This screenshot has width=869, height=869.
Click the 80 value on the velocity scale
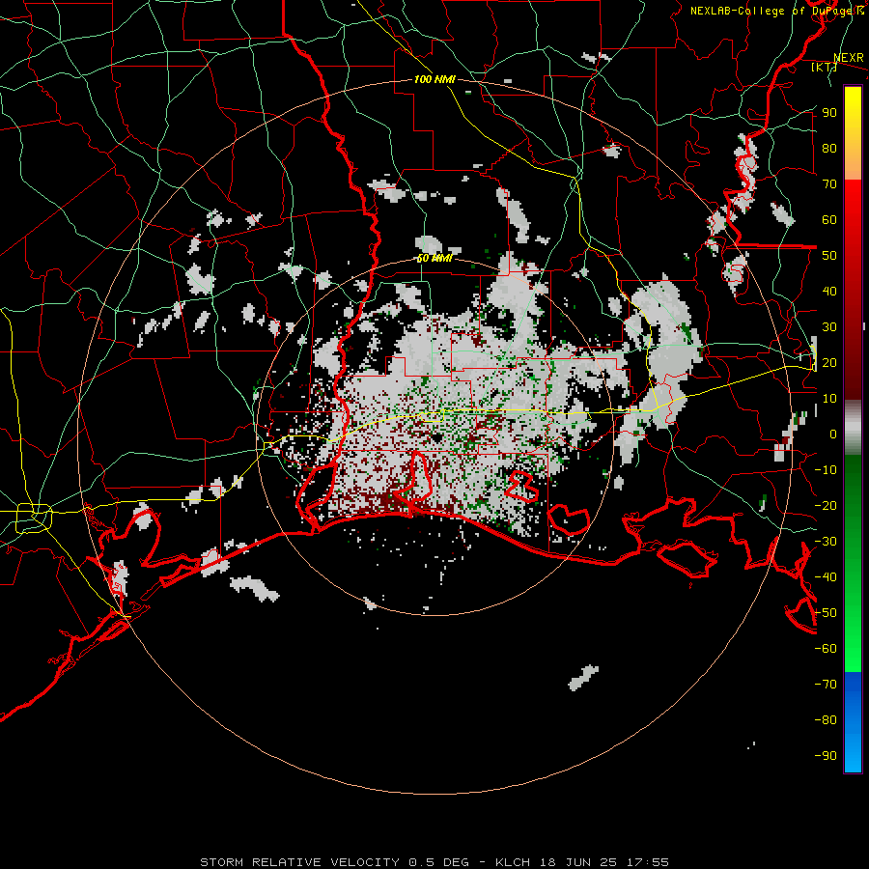[x=829, y=148]
